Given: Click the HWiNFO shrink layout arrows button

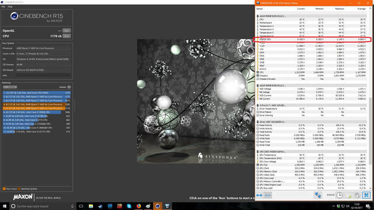Looking at the screenshot, I should click(x=268, y=195).
